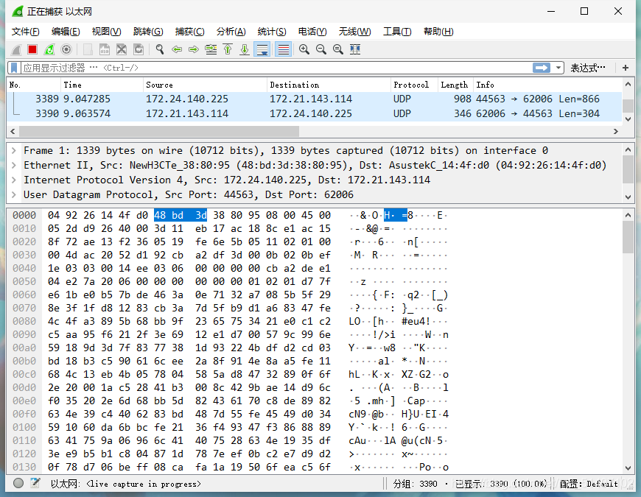Open the 分析(A) menu
The width and height of the screenshot is (641, 497).
[231, 32]
